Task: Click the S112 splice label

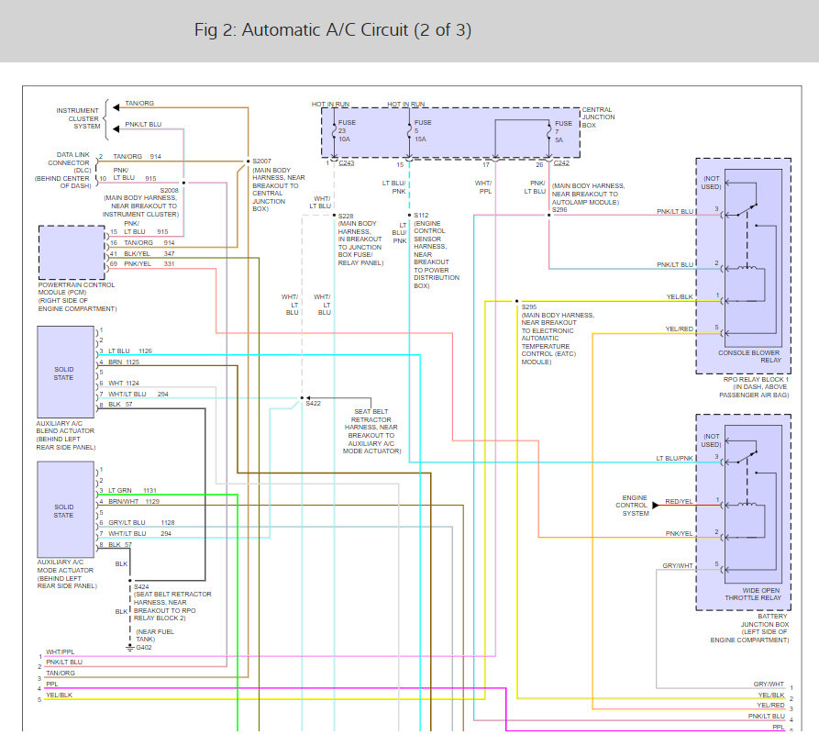Action: tap(421, 216)
